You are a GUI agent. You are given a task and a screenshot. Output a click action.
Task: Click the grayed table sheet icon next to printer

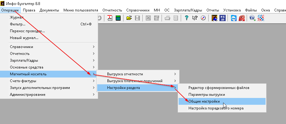175,18
